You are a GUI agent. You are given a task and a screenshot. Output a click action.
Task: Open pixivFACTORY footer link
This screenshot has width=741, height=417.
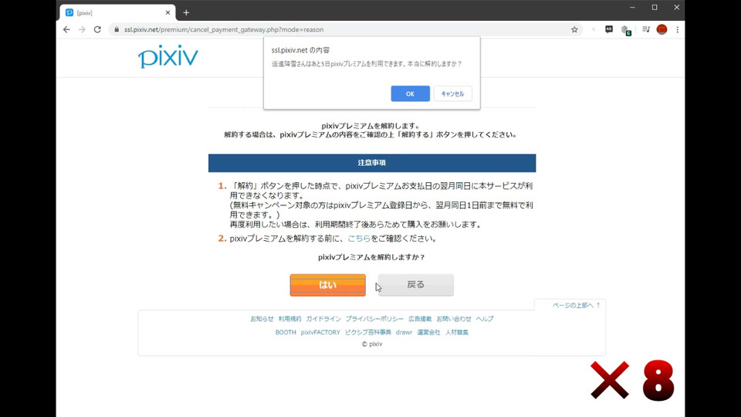[x=320, y=332]
